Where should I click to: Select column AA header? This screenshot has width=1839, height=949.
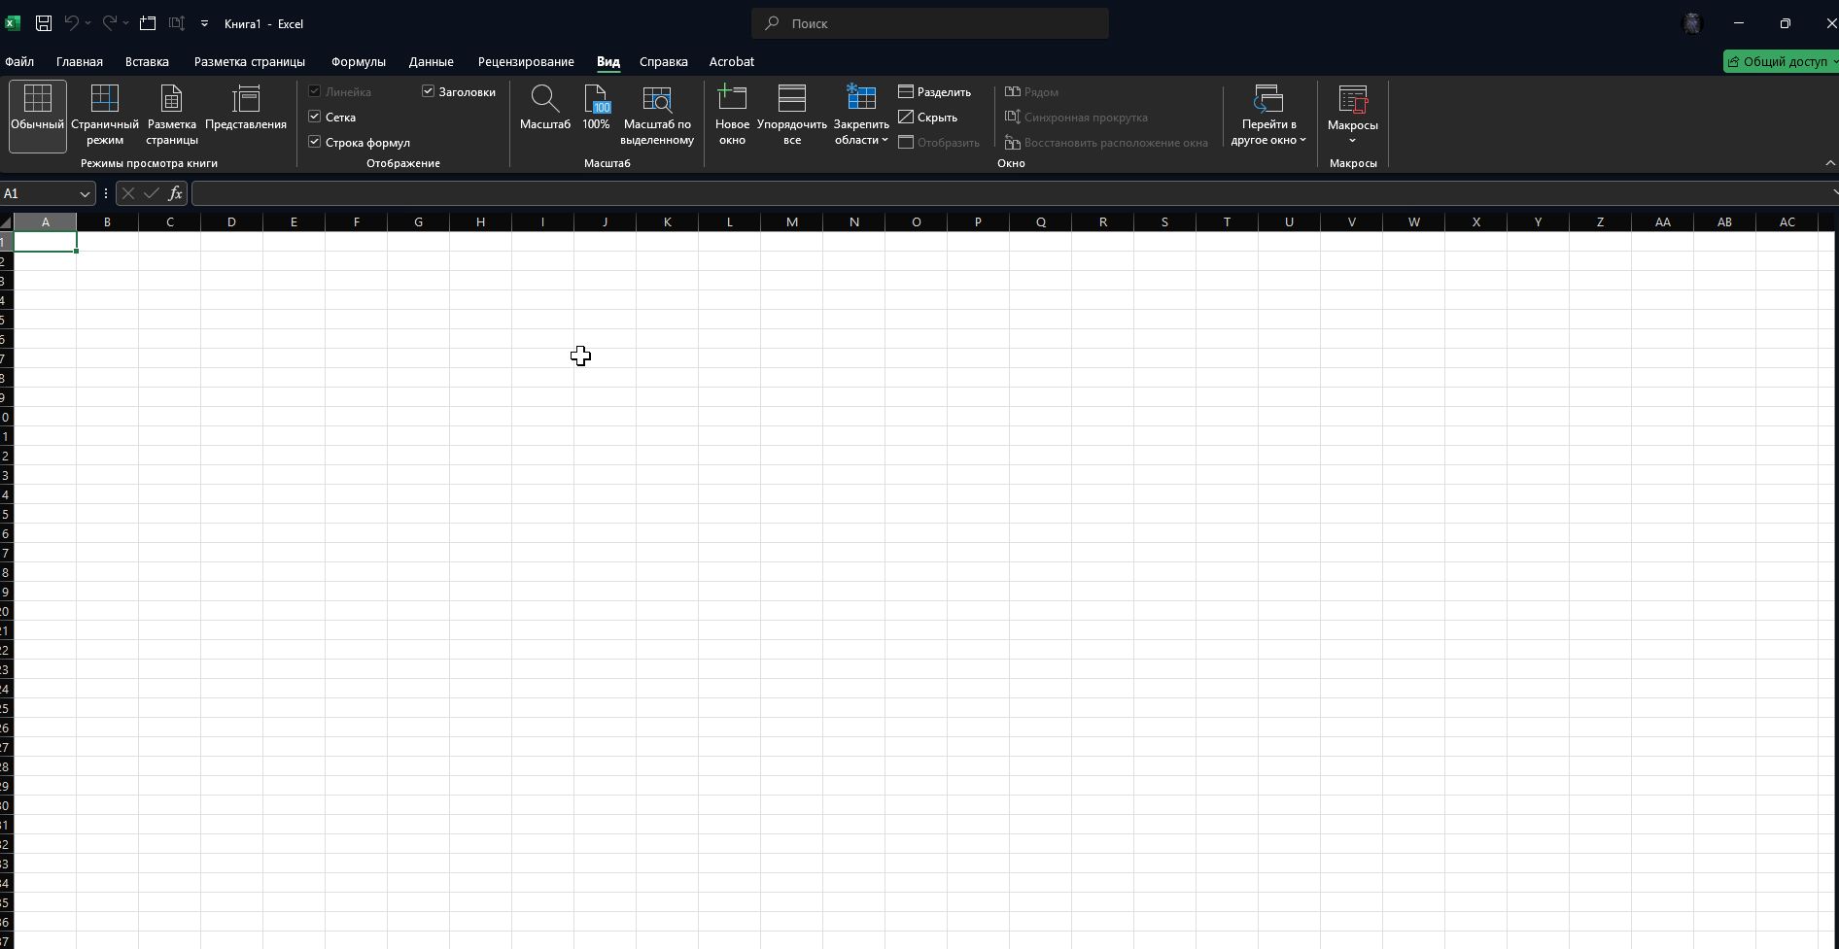click(1663, 222)
